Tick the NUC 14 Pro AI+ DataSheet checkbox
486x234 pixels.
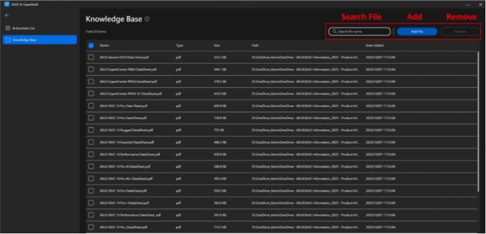point(91,179)
